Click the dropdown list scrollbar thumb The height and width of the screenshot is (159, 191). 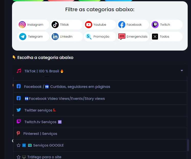coord(188,145)
